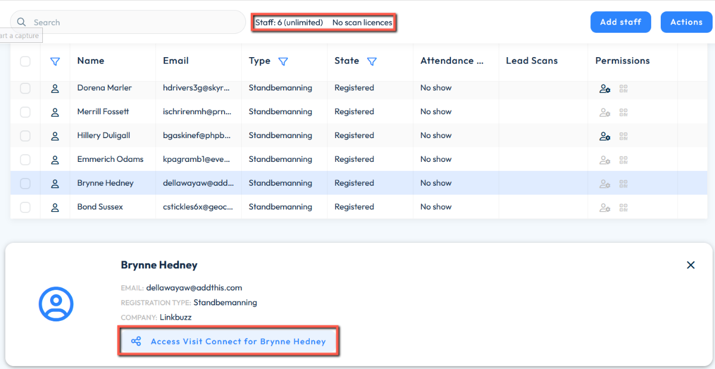This screenshot has height=369, width=715.
Task: Sort by Lead Scans column header
Action: point(531,61)
